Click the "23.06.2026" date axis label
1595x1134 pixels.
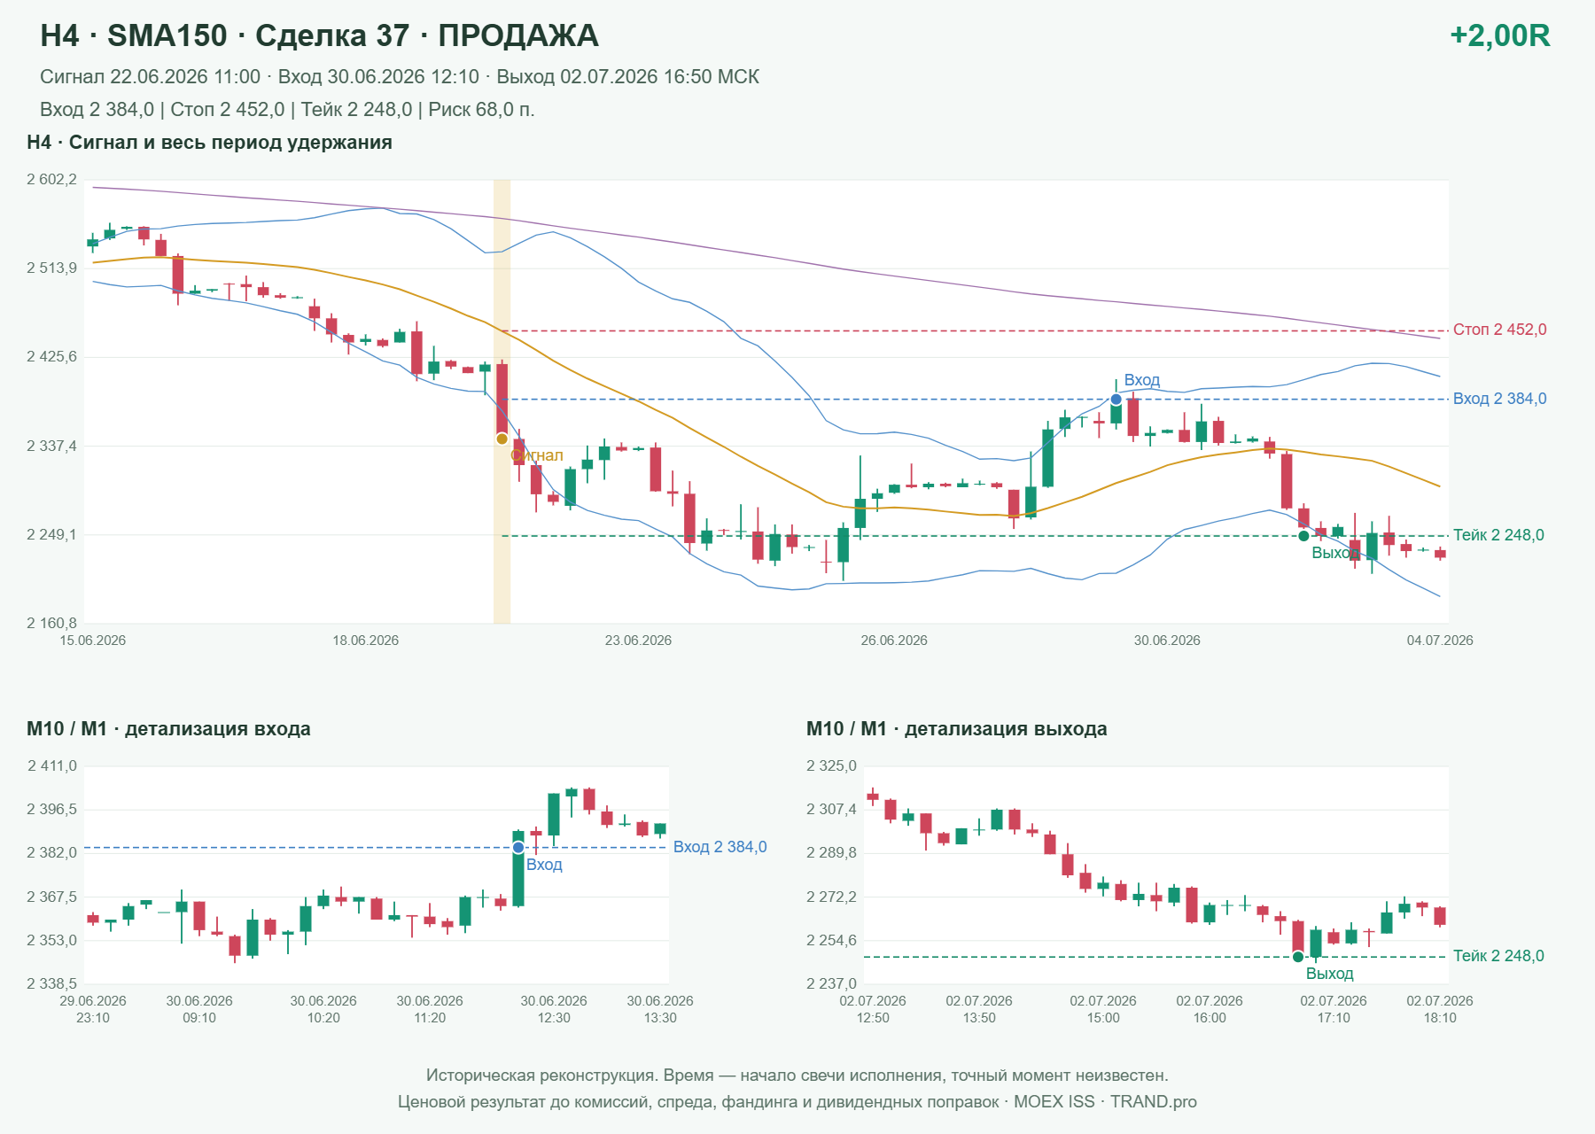click(639, 641)
